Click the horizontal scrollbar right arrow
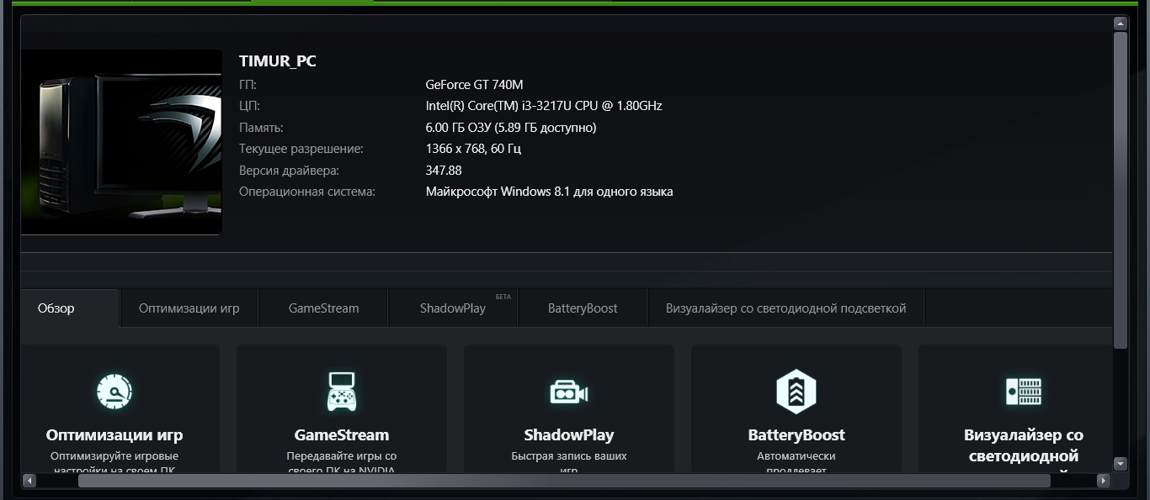 (1104, 481)
